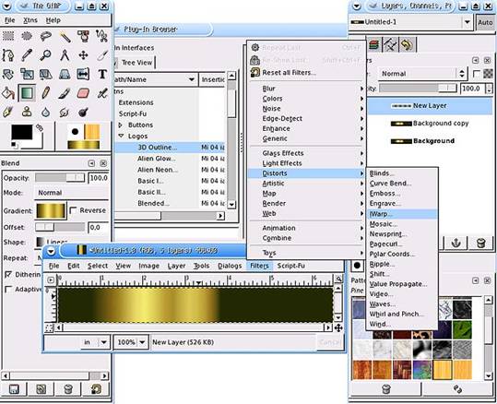Image resolution: width=497 pixels, height=404 pixels.
Task: Toggle the Reverse gradient checkbox
Action: 73,210
